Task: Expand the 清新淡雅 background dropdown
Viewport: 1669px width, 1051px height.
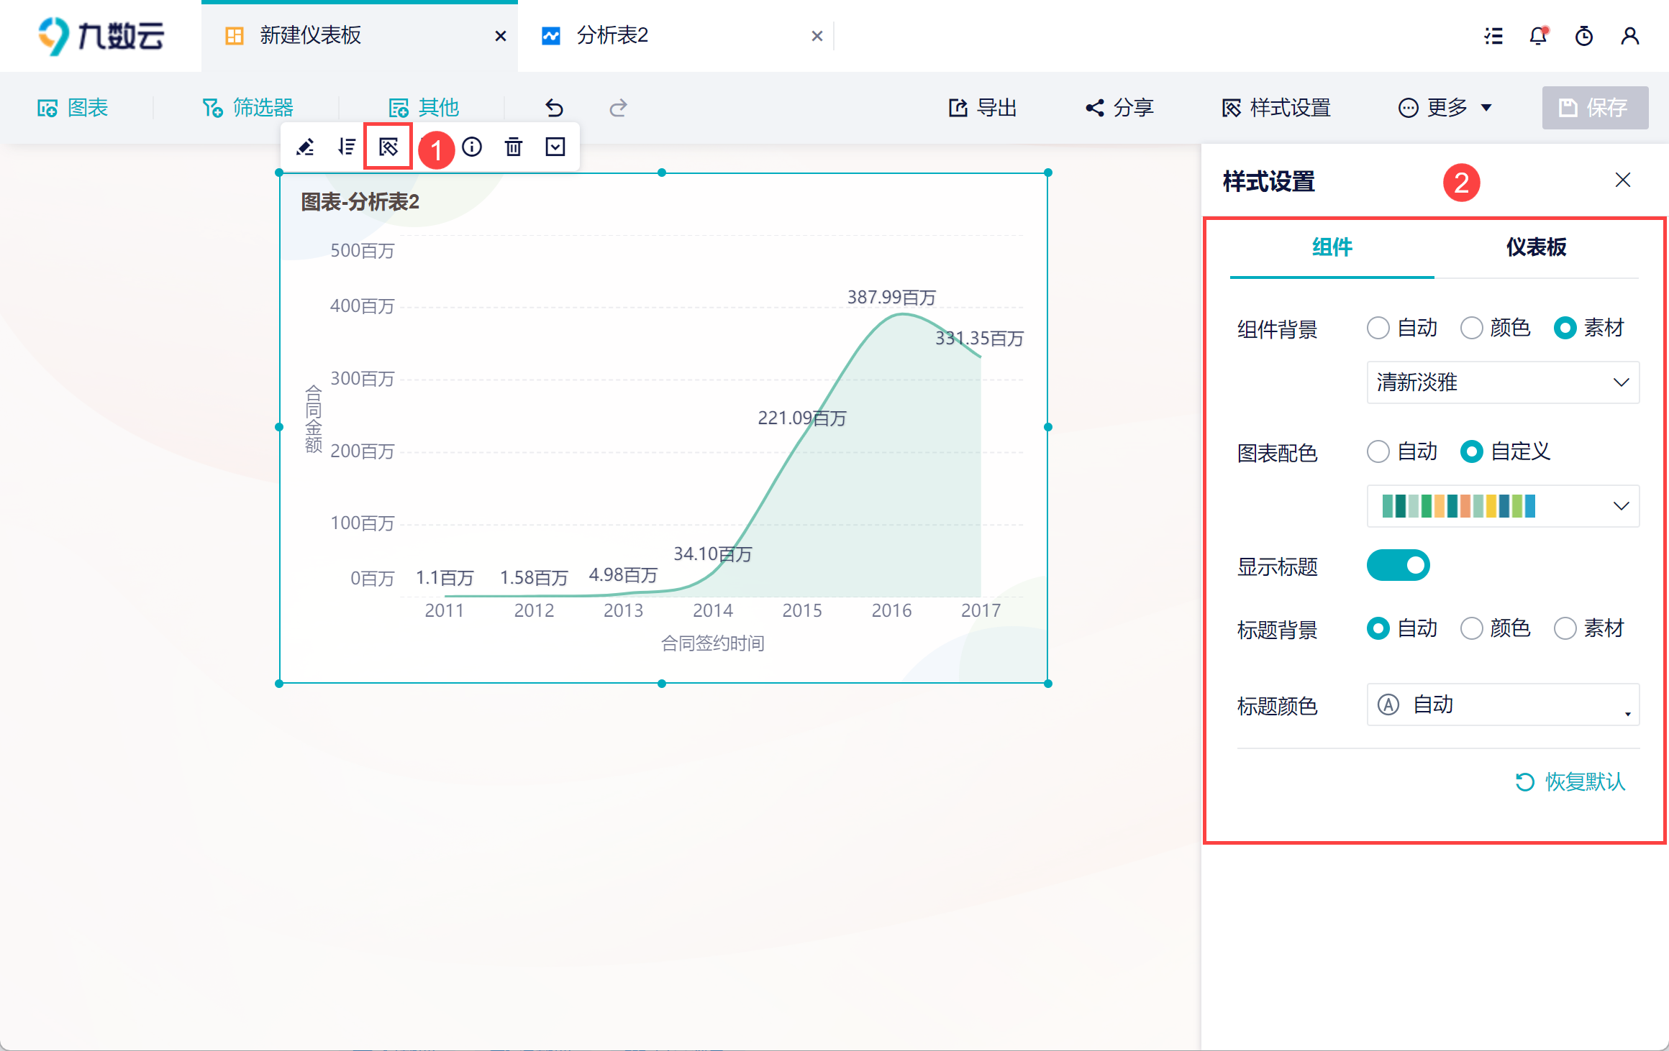Action: [x=1502, y=382]
